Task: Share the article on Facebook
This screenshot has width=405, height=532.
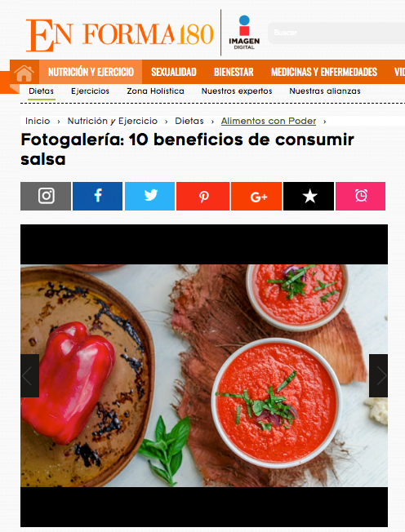Action: tap(97, 196)
